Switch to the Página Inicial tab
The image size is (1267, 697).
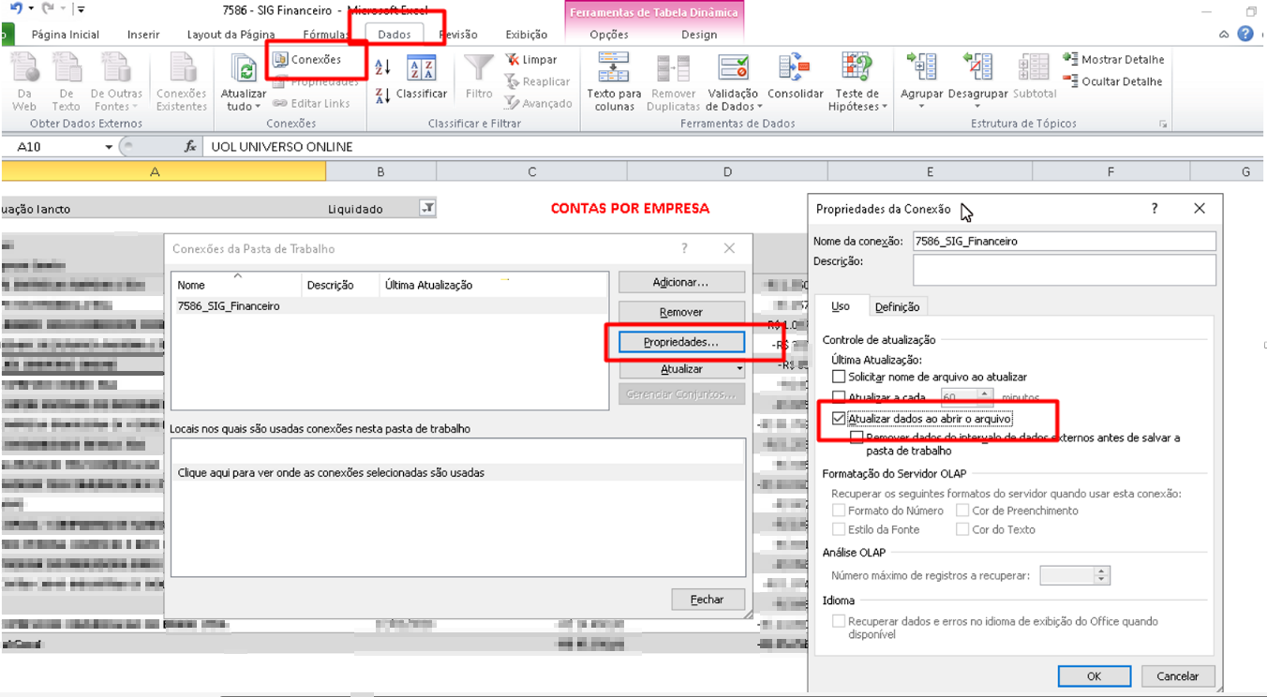click(x=66, y=35)
